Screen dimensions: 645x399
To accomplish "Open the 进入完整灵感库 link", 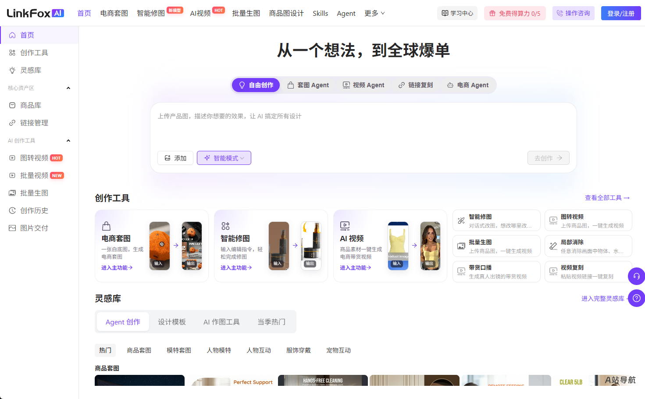I will click(604, 299).
